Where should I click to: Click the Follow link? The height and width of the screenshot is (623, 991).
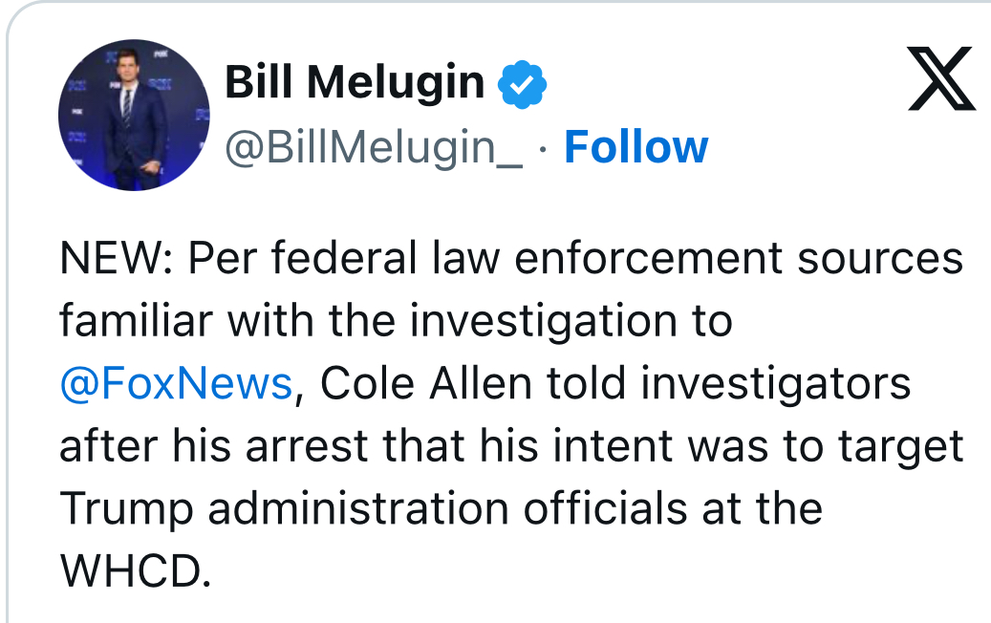[x=636, y=147]
